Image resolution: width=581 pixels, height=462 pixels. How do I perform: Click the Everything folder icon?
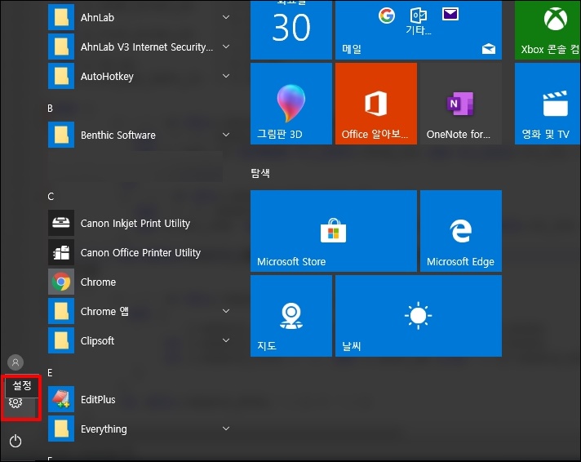61,429
